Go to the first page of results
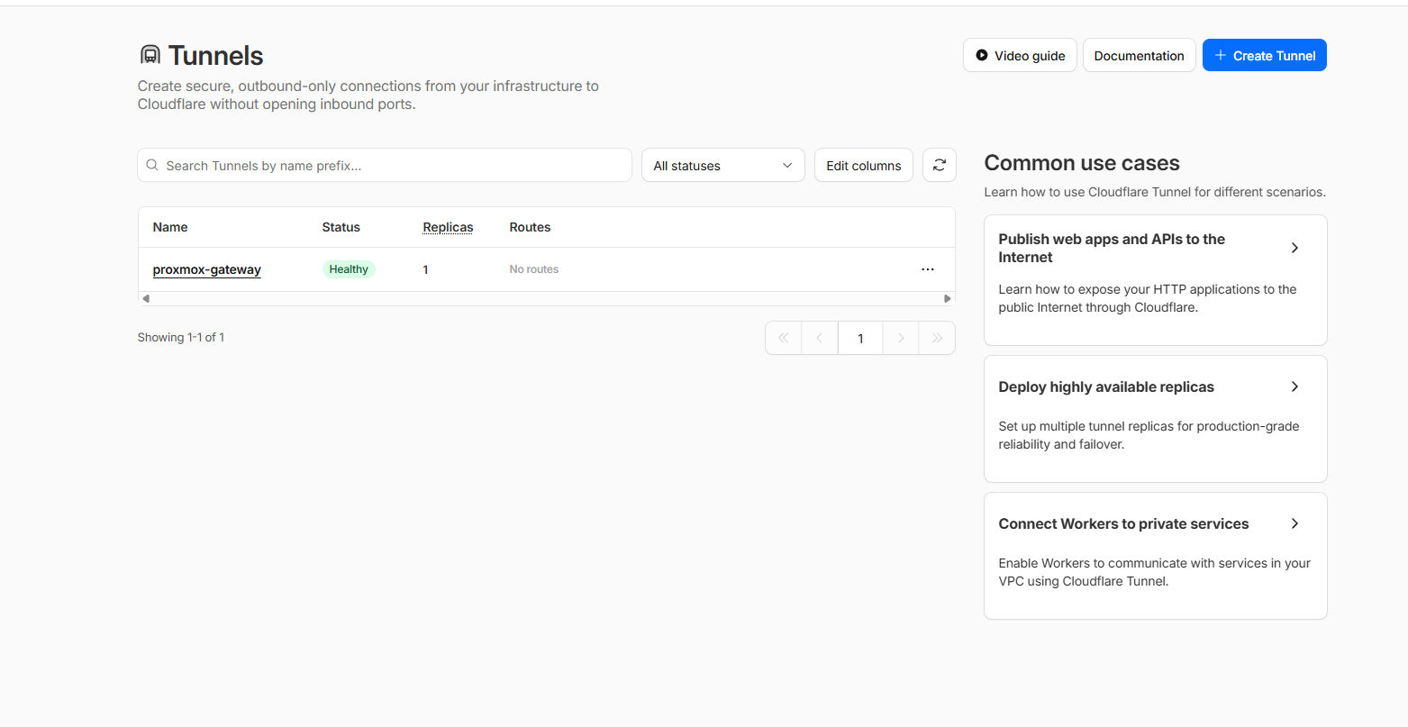The image size is (1408, 727). [x=784, y=338]
